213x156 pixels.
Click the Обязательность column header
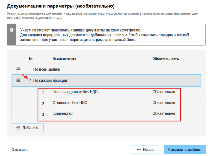pyautogui.click(x=165, y=58)
